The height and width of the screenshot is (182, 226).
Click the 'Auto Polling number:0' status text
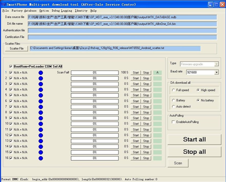pos(141,179)
